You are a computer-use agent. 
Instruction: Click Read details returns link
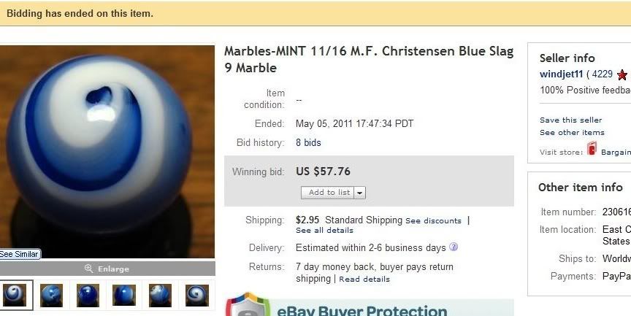(364, 279)
